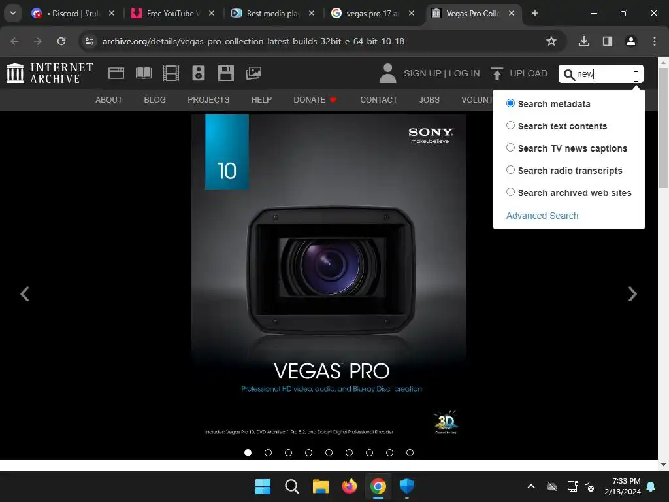Switch to Free YouTube tab
Viewport: 669px width, 502px height.
172,13
